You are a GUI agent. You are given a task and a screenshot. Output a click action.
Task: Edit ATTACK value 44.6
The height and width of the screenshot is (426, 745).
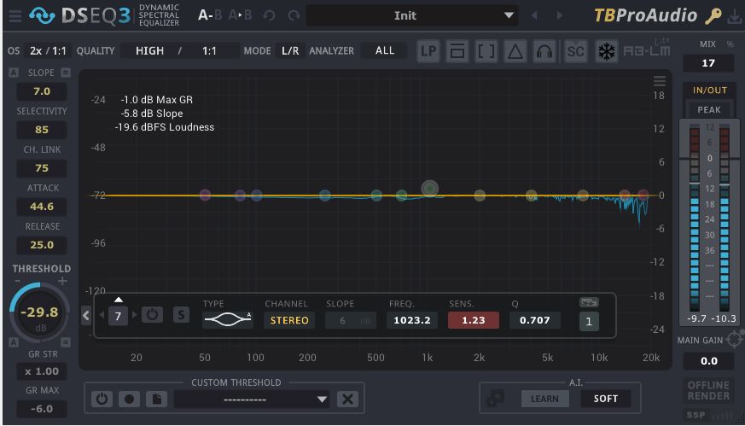pos(42,207)
